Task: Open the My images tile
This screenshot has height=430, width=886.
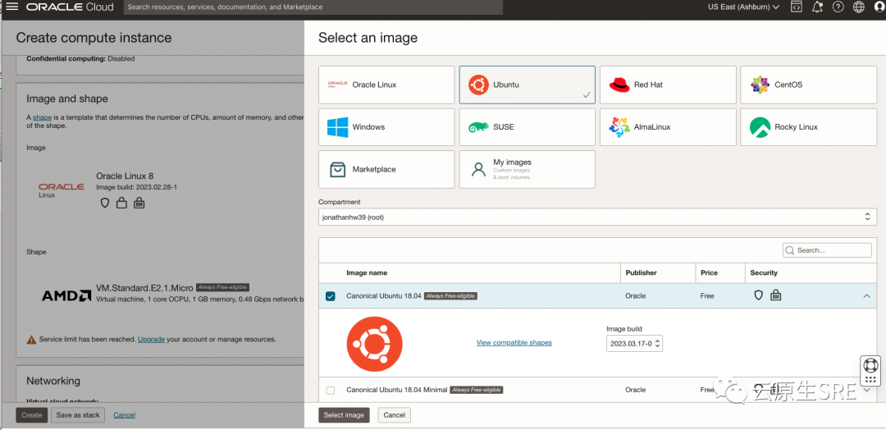Action: click(x=527, y=169)
